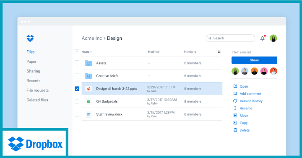Open the notifications bell

coord(262,38)
